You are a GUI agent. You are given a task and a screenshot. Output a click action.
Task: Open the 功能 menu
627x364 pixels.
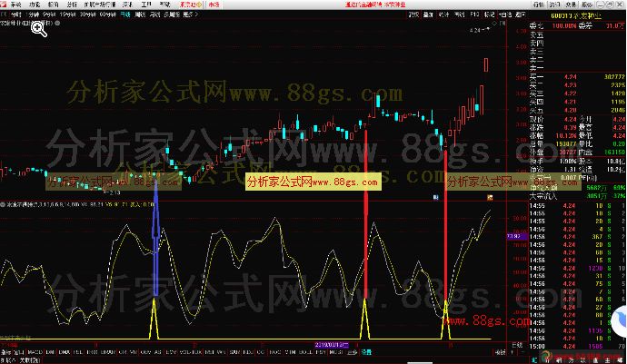pyautogui.click(x=35, y=5)
